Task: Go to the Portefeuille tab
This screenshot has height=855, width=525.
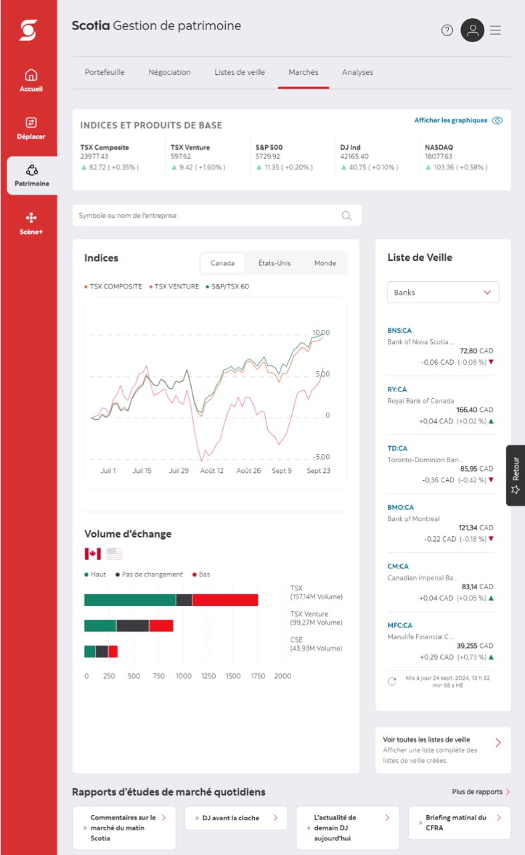Action: [x=105, y=72]
